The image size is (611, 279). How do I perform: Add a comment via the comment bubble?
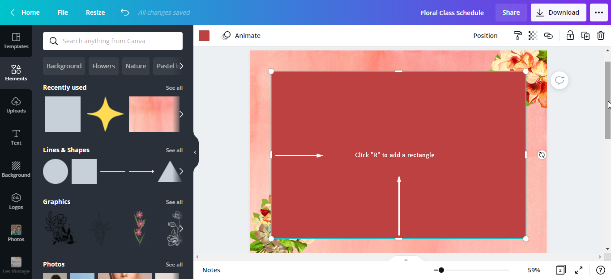[560, 80]
